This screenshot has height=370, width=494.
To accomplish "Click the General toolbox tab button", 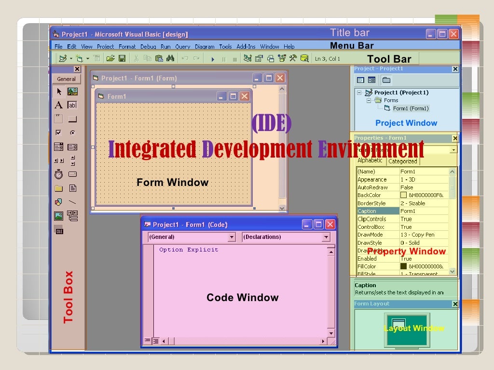I will pyautogui.click(x=66, y=79).
